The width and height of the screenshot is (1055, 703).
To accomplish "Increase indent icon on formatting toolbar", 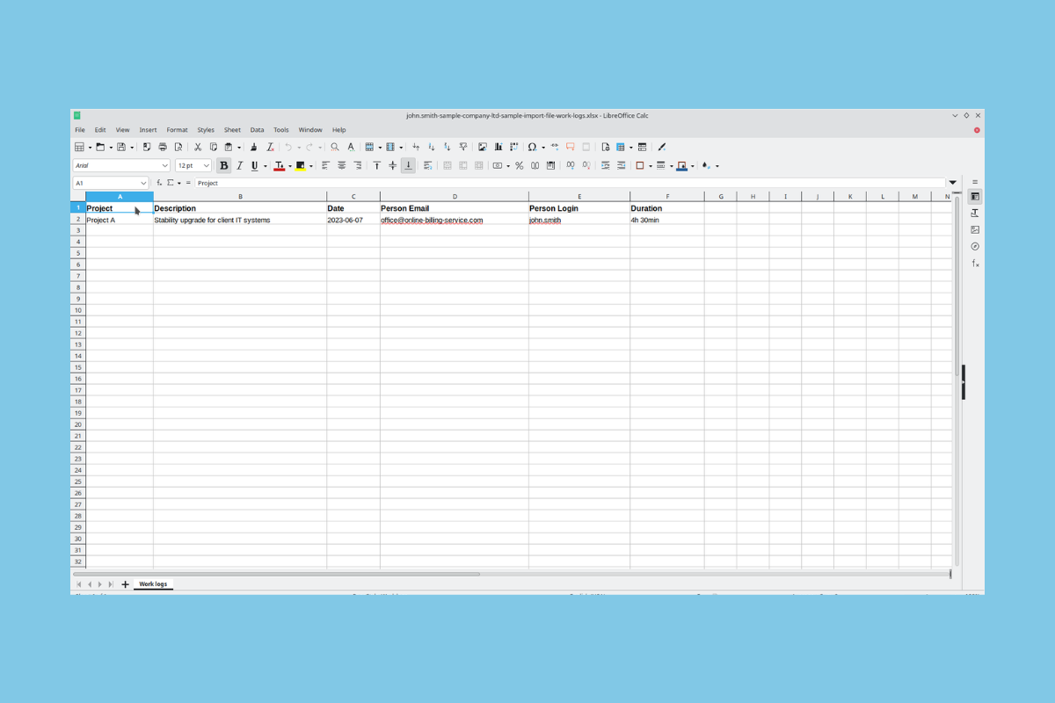I will 606,165.
